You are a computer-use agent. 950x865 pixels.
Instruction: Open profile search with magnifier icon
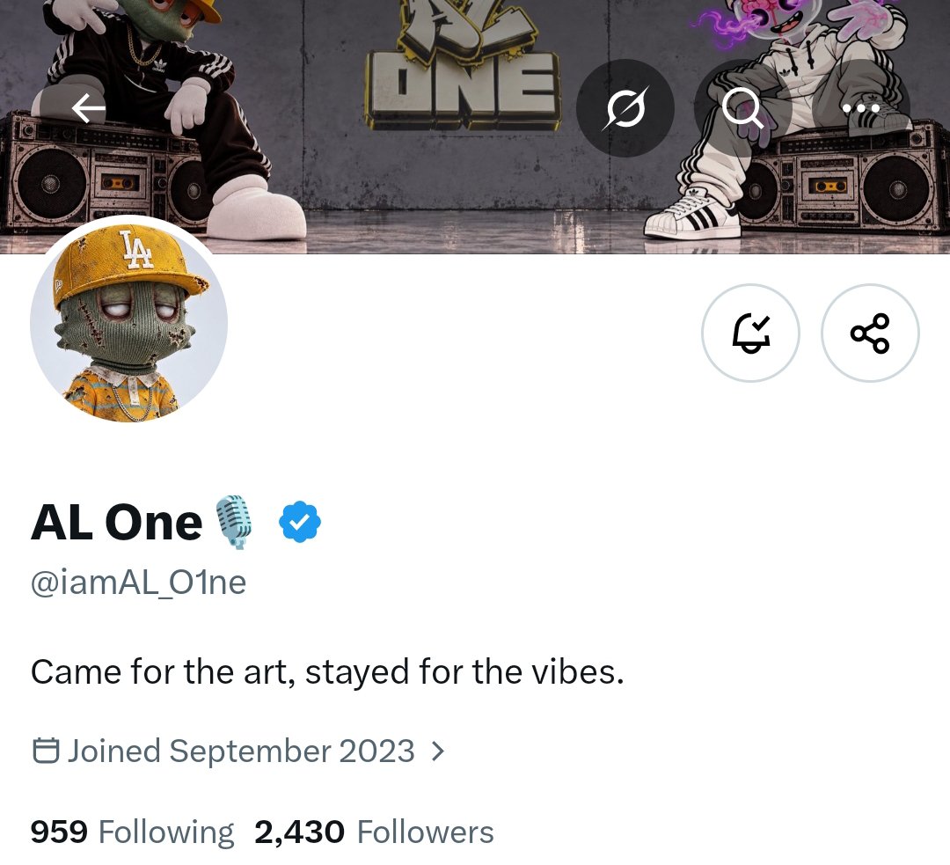742,108
